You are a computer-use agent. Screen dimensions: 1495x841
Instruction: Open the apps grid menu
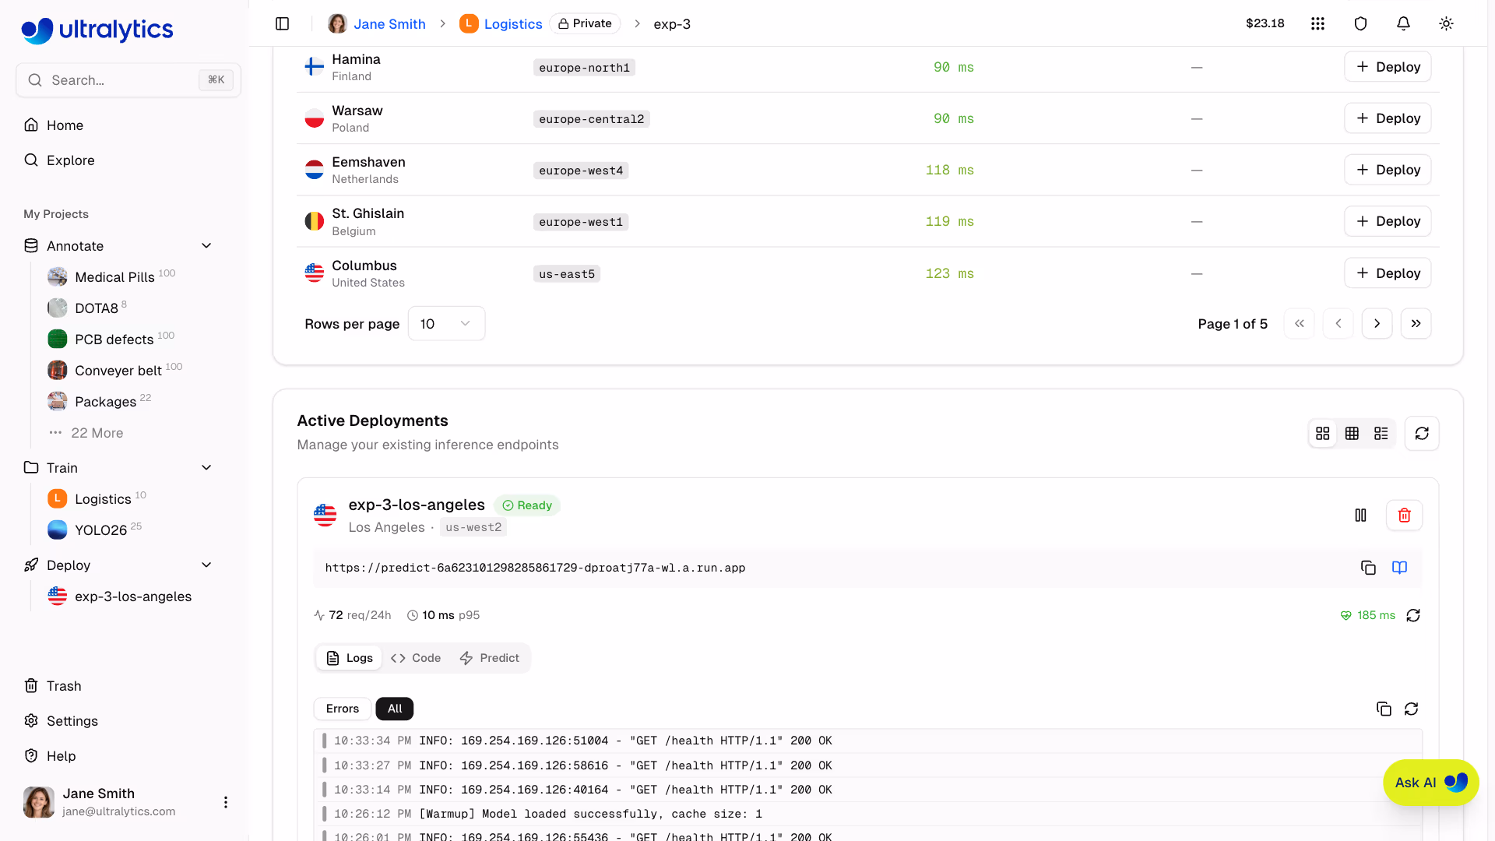pos(1317,23)
